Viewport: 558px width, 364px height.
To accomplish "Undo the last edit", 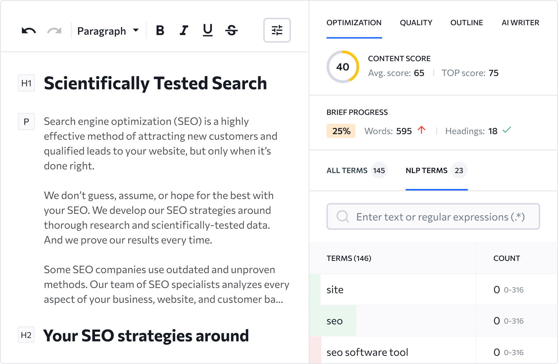I will point(29,31).
